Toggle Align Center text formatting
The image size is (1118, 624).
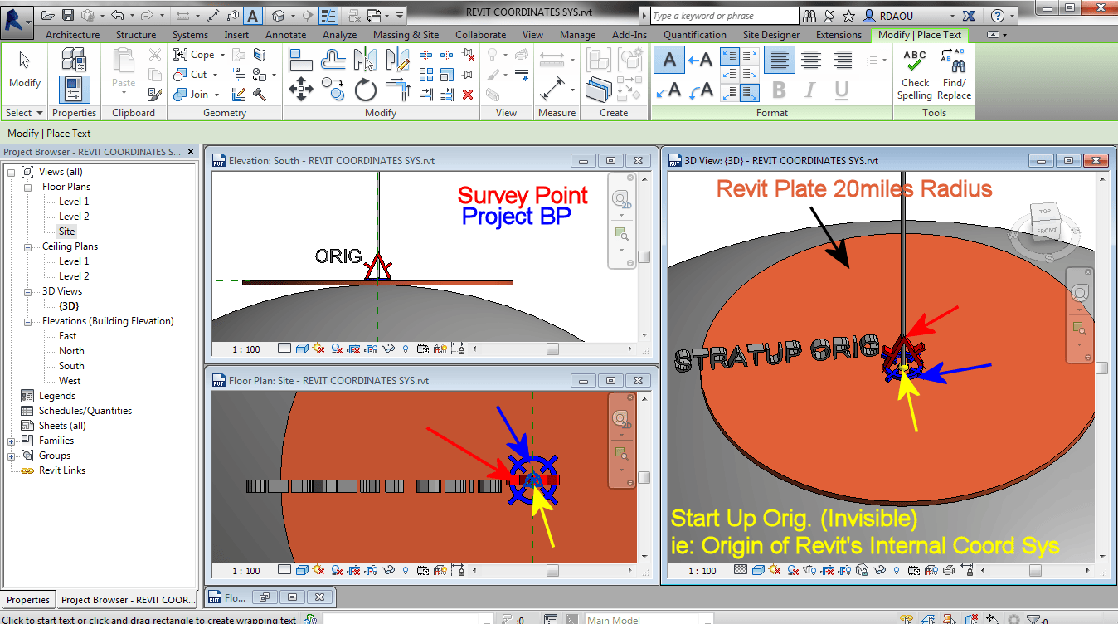(x=811, y=60)
